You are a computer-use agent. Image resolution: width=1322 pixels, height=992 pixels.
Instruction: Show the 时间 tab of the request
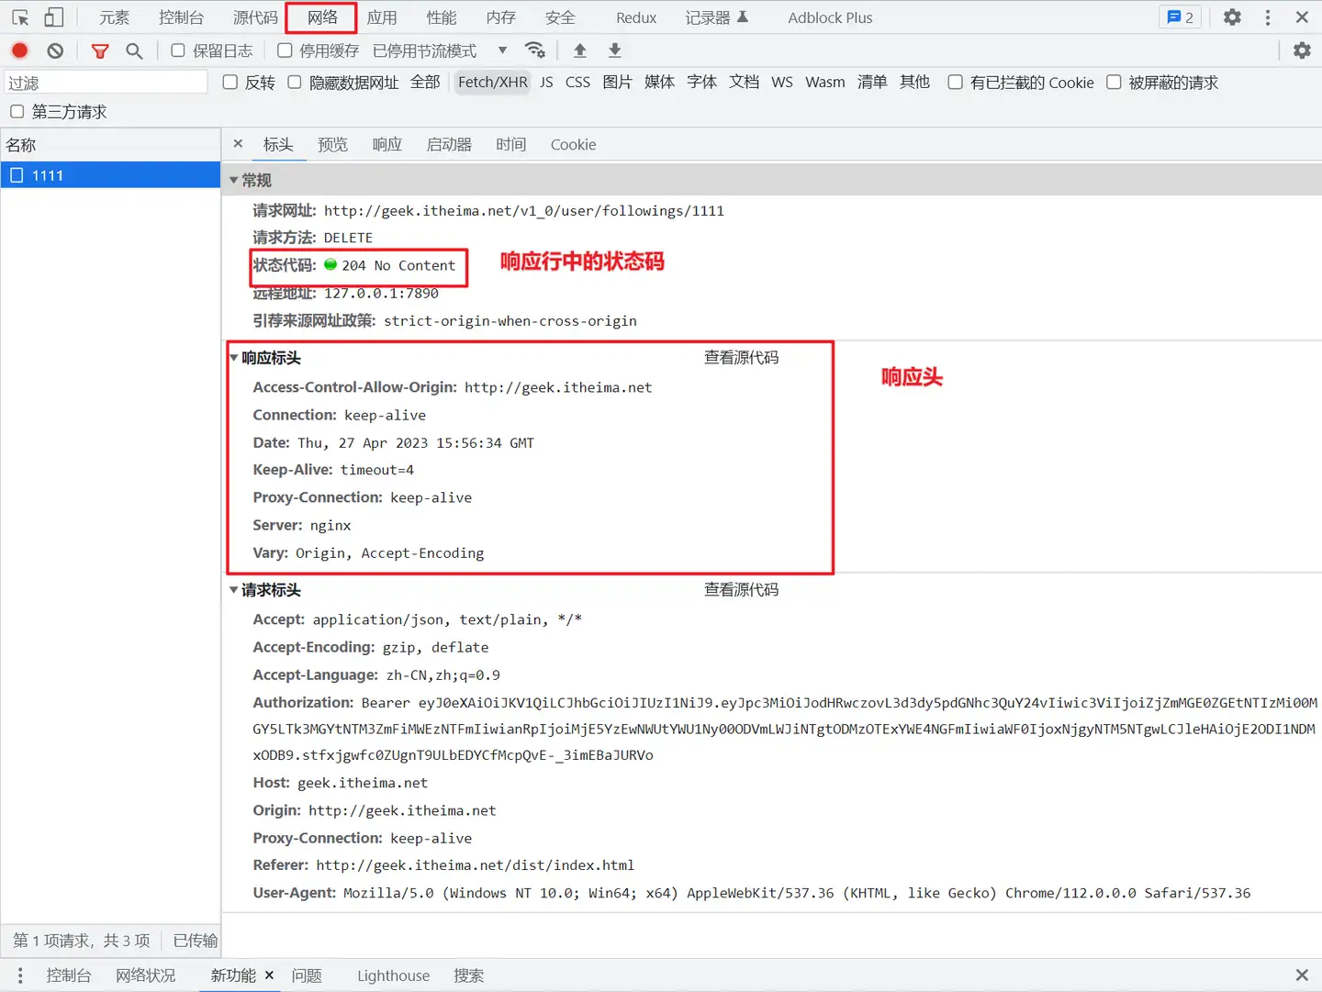[x=510, y=144]
